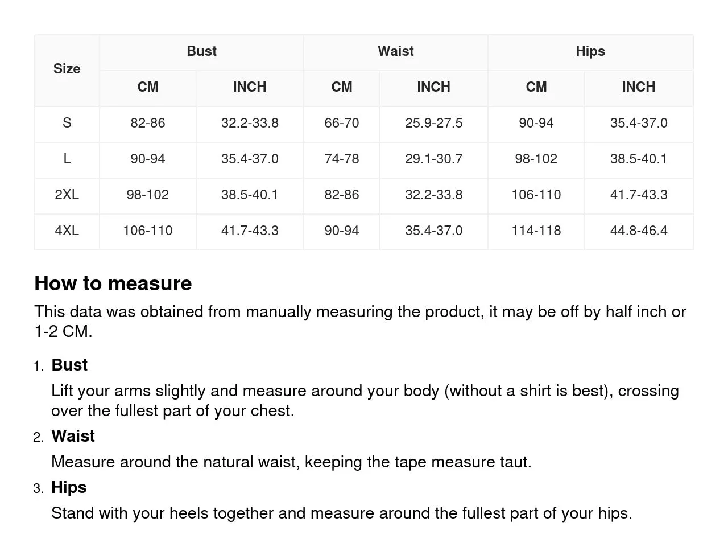Click the S size row label
This screenshot has width=728, height=559.
coord(67,124)
